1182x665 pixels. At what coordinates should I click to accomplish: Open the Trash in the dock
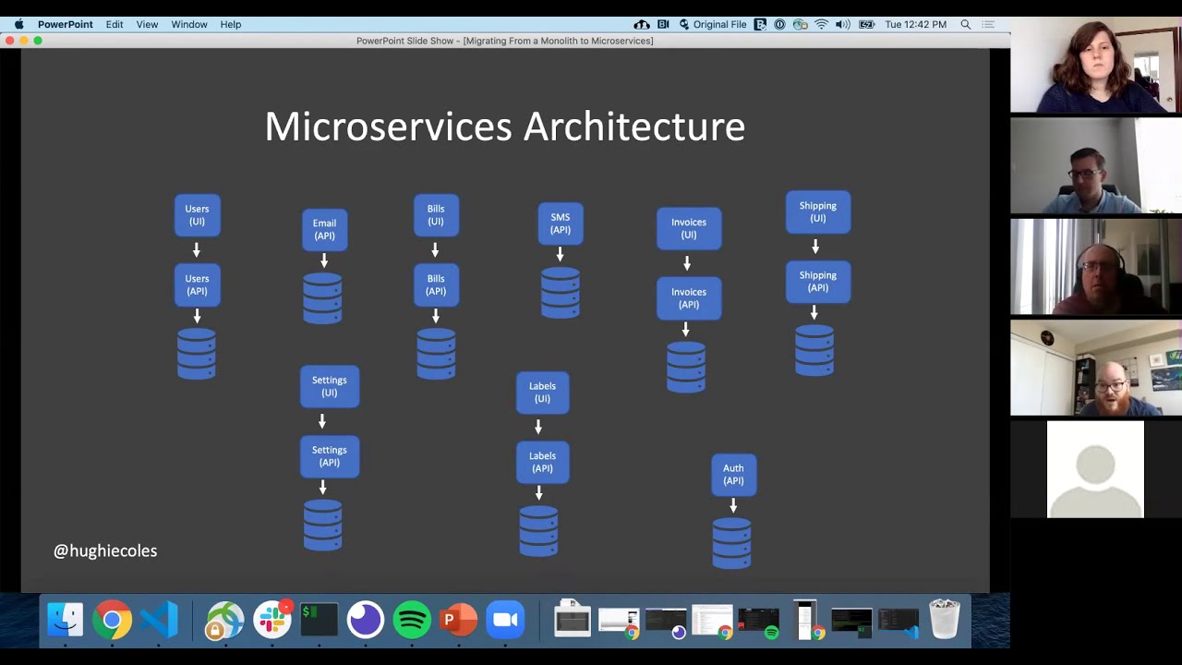(x=945, y=620)
